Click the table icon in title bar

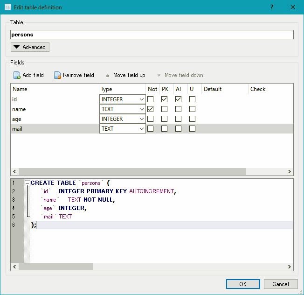[x=7, y=7]
